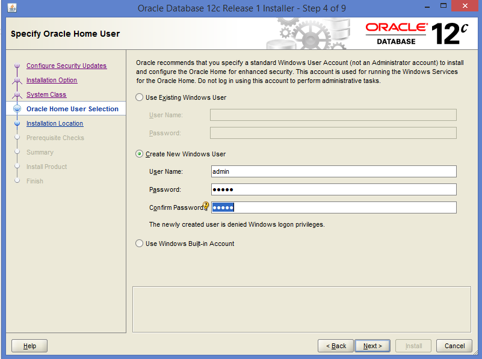Click the Install Product step label
This screenshot has height=359, width=482.
[47, 167]
